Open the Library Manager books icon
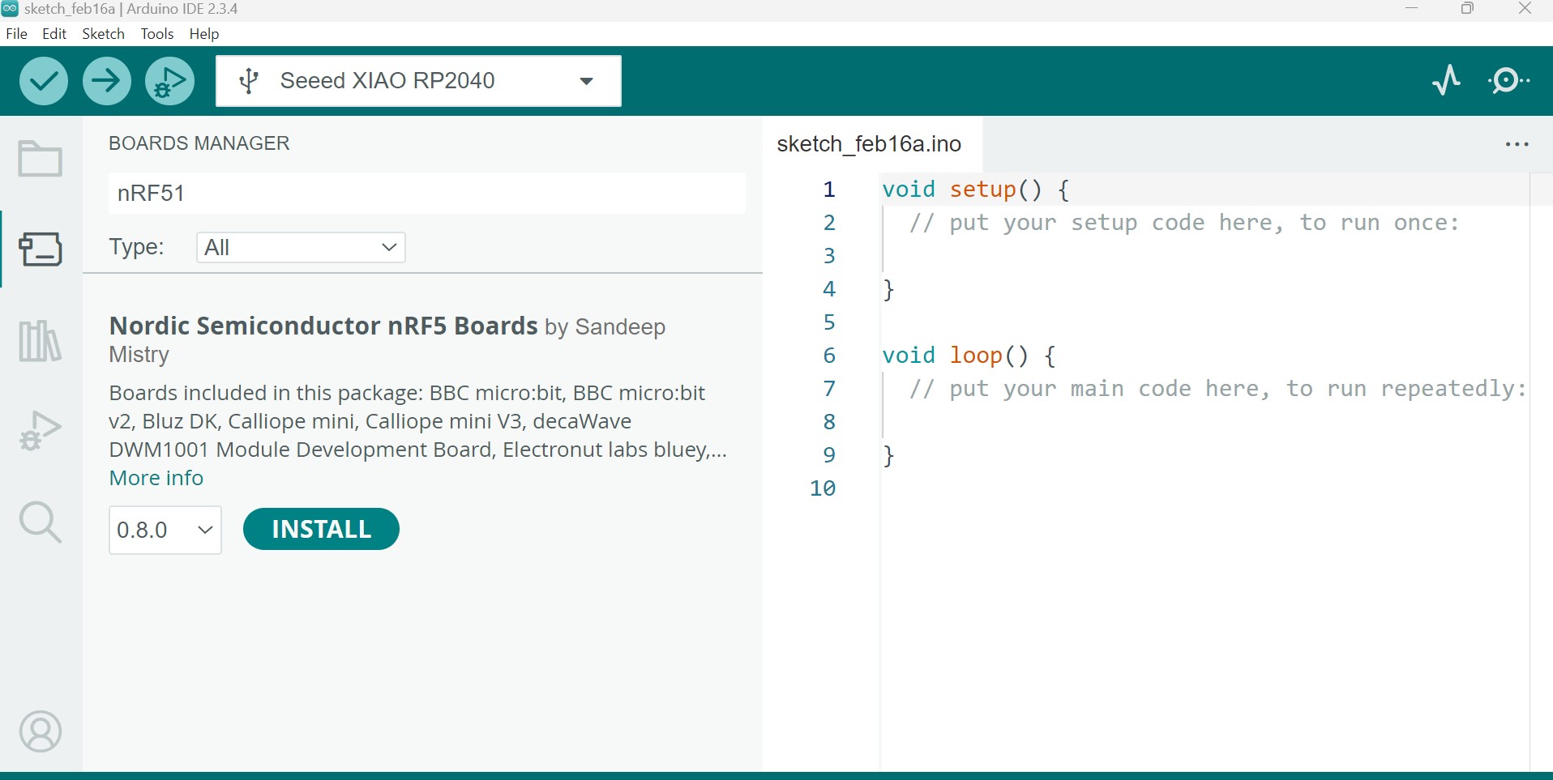This screenshot has width=1553, height=780. coord(40,340)
